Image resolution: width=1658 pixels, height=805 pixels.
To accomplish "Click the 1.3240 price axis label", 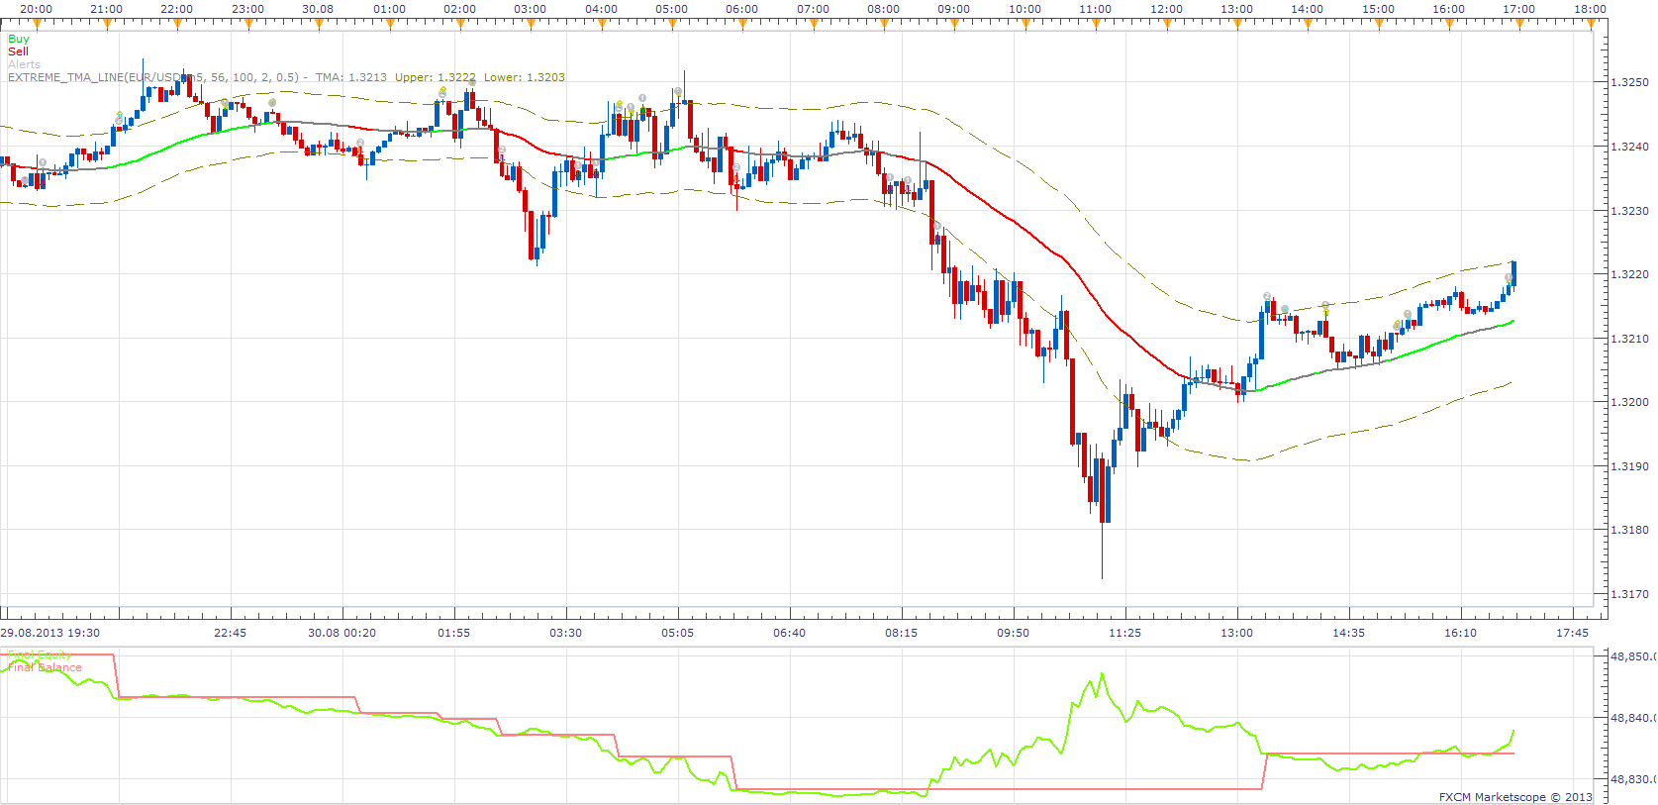I will 1630,147.
